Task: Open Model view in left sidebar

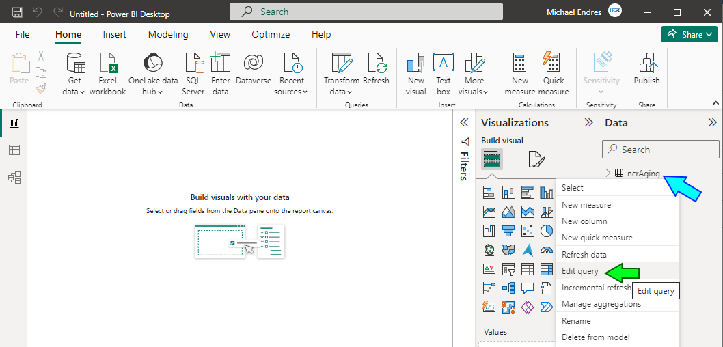Action: tap(14, 178)
